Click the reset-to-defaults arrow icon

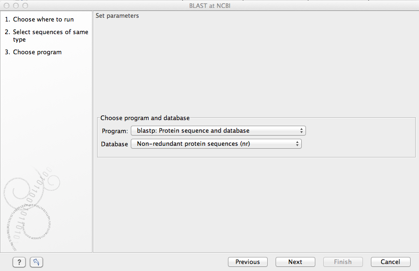point(36,262)
